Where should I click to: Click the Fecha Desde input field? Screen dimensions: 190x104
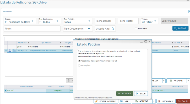point(105,21)
